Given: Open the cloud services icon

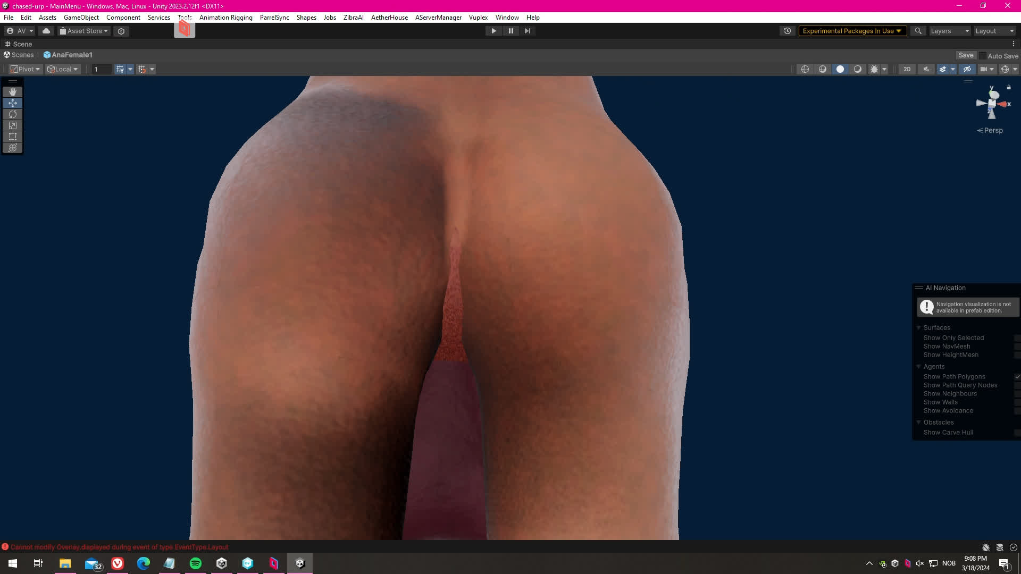Looking at the screenshot, I should tap(46, 31).
